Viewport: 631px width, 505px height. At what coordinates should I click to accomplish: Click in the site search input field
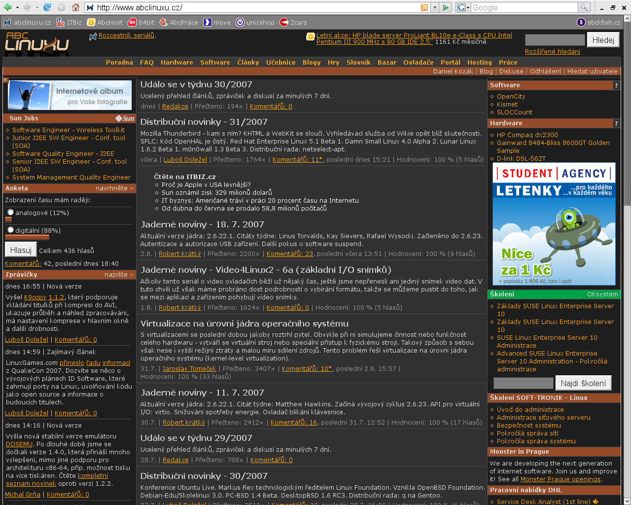[x=555, y=40]
